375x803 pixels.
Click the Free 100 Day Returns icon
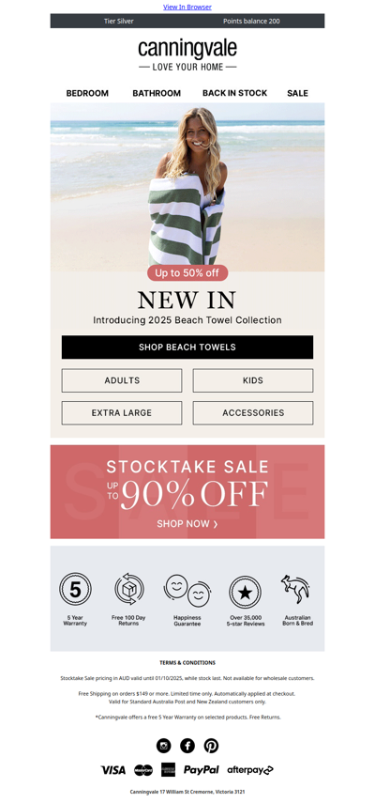[128, 589]
